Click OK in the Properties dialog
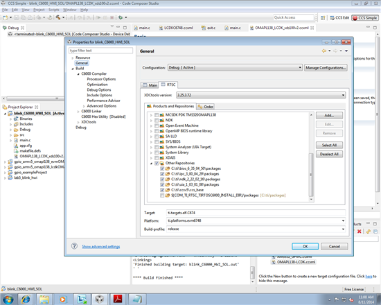The image size is (381, 305). pos(305,246)
